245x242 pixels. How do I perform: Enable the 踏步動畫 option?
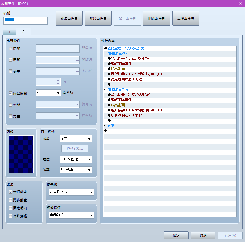(10, 200)
